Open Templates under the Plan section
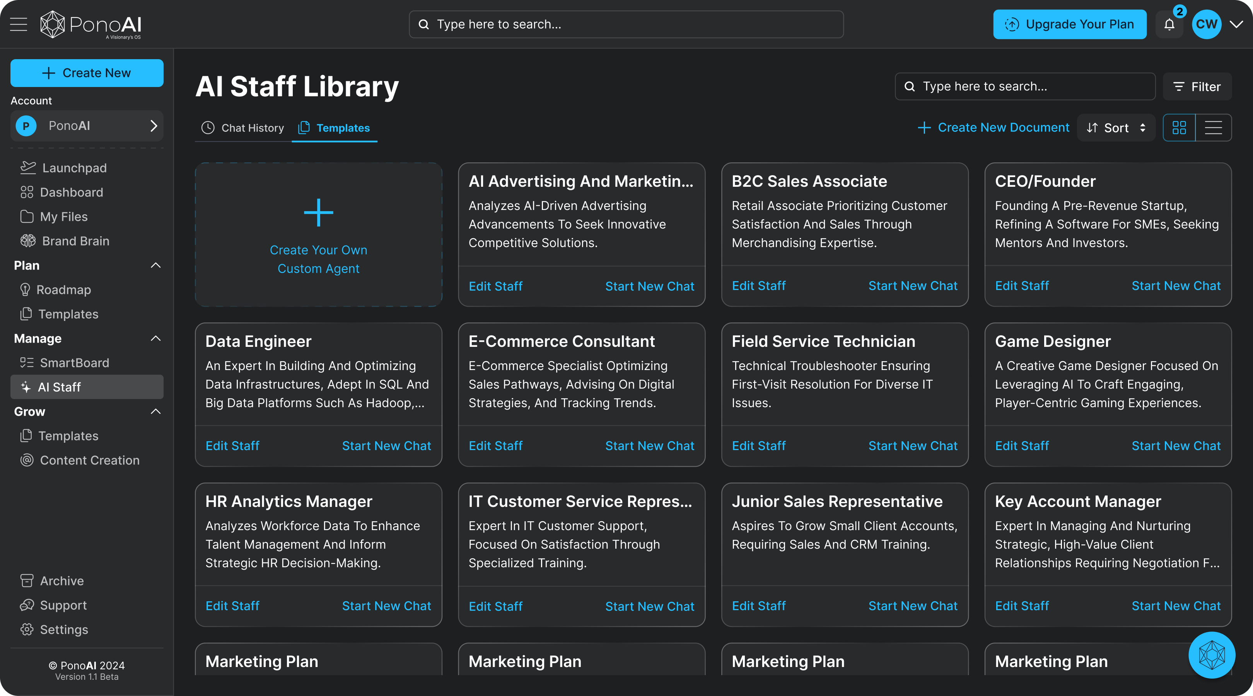Viewport: 1253px width, 696px height. point(59,314)
